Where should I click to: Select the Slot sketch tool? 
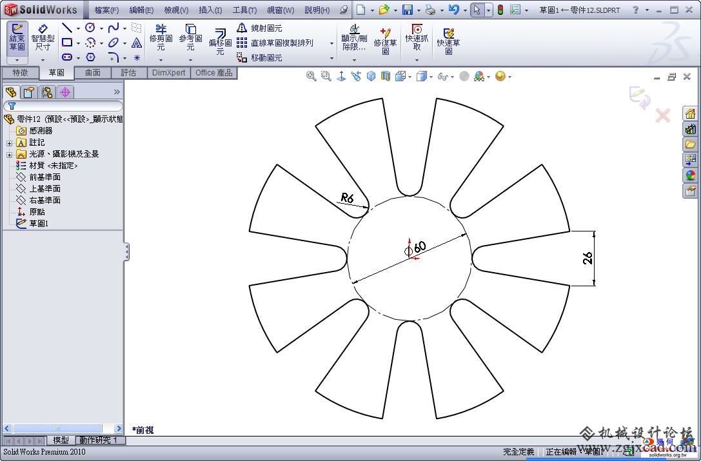pyautogui.click(x=66, y=57)
